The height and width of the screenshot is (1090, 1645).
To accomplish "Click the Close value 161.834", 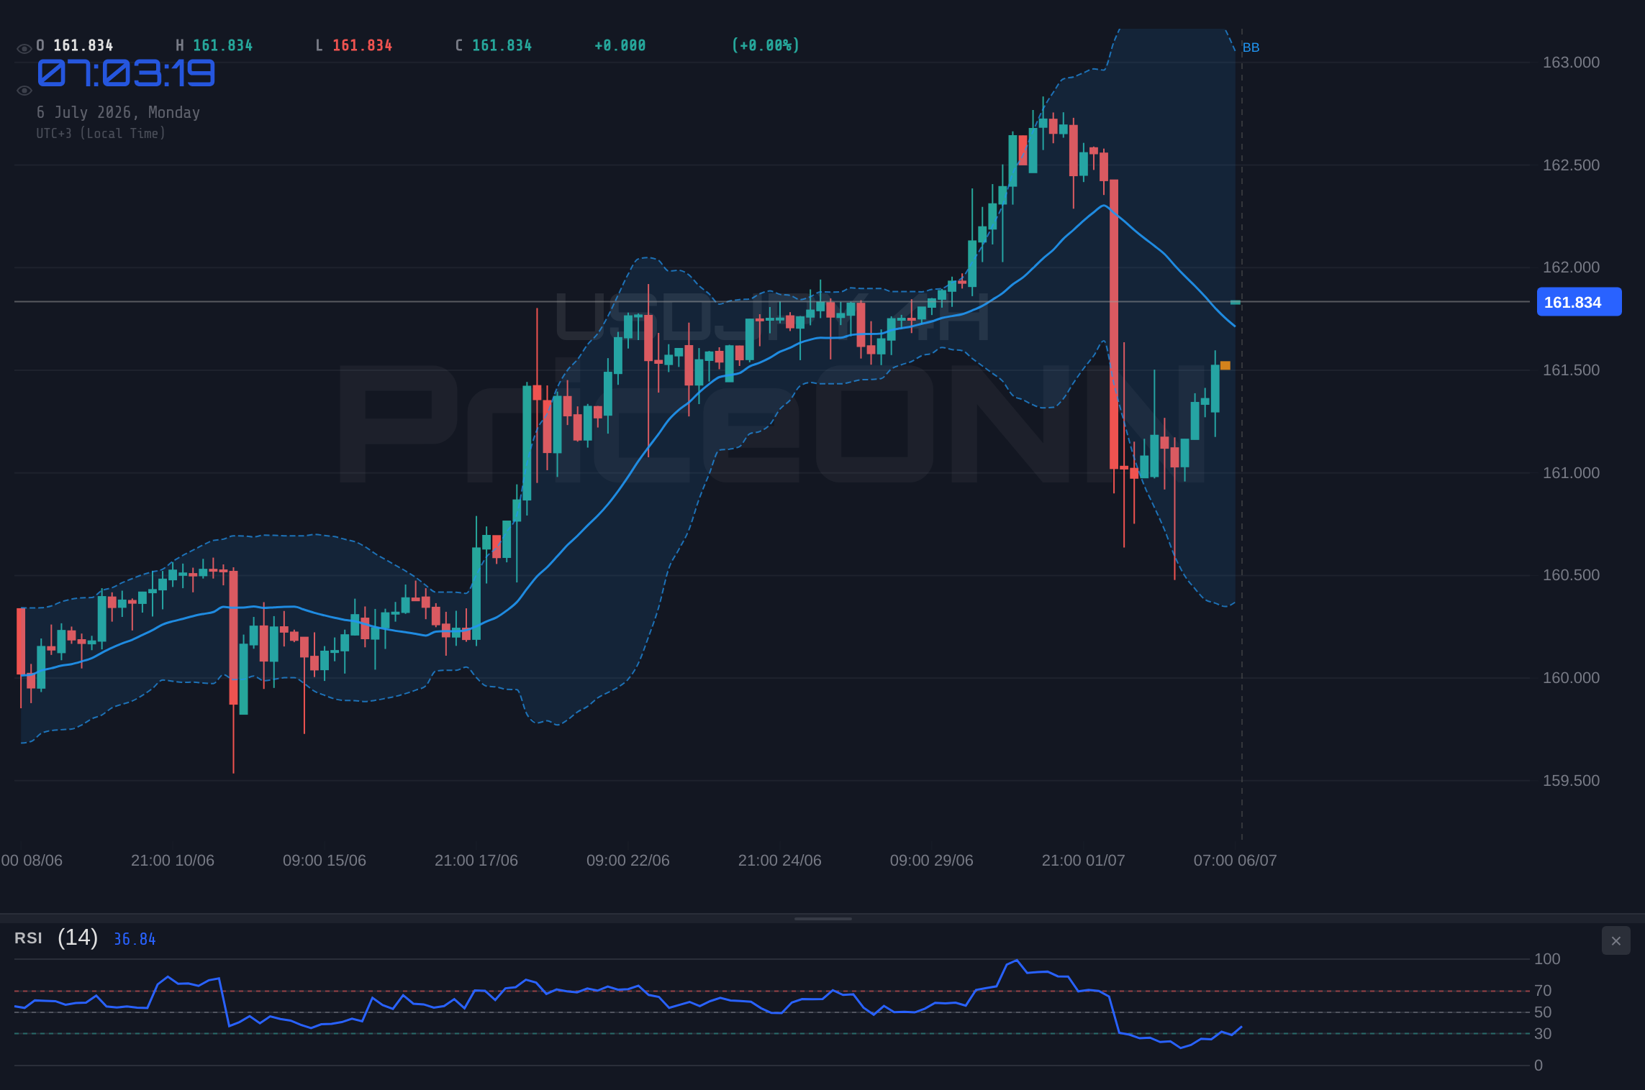I will [x=502, y=45].
